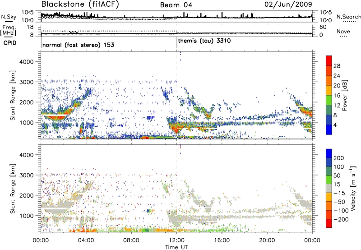Click the 60 tick on Nave axis

pyautogui.click(x=323, y=27)
